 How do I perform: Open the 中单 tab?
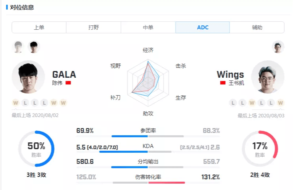[148, 27]
